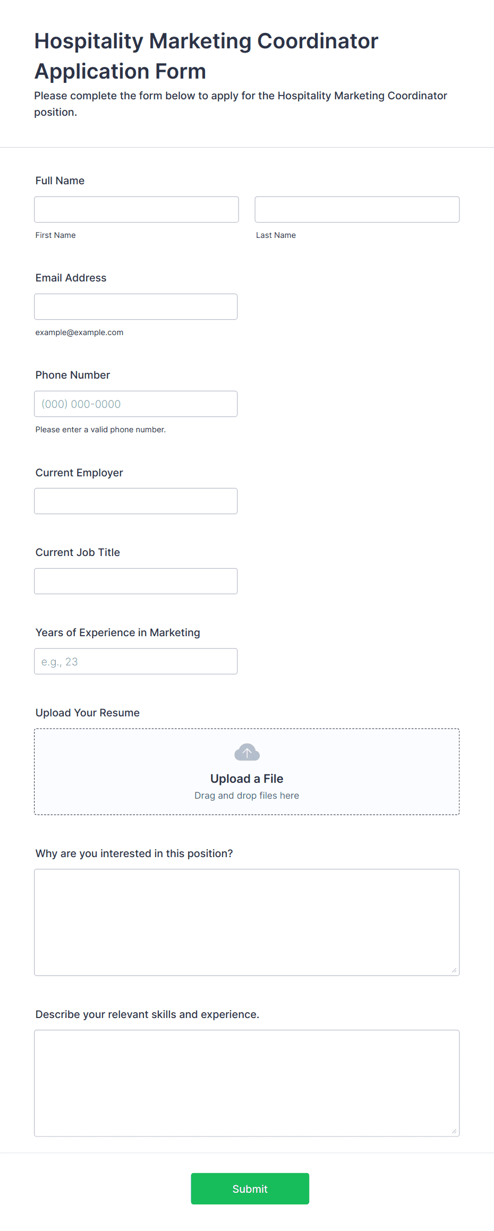Focus the Current Employer field

pos(136,501)
